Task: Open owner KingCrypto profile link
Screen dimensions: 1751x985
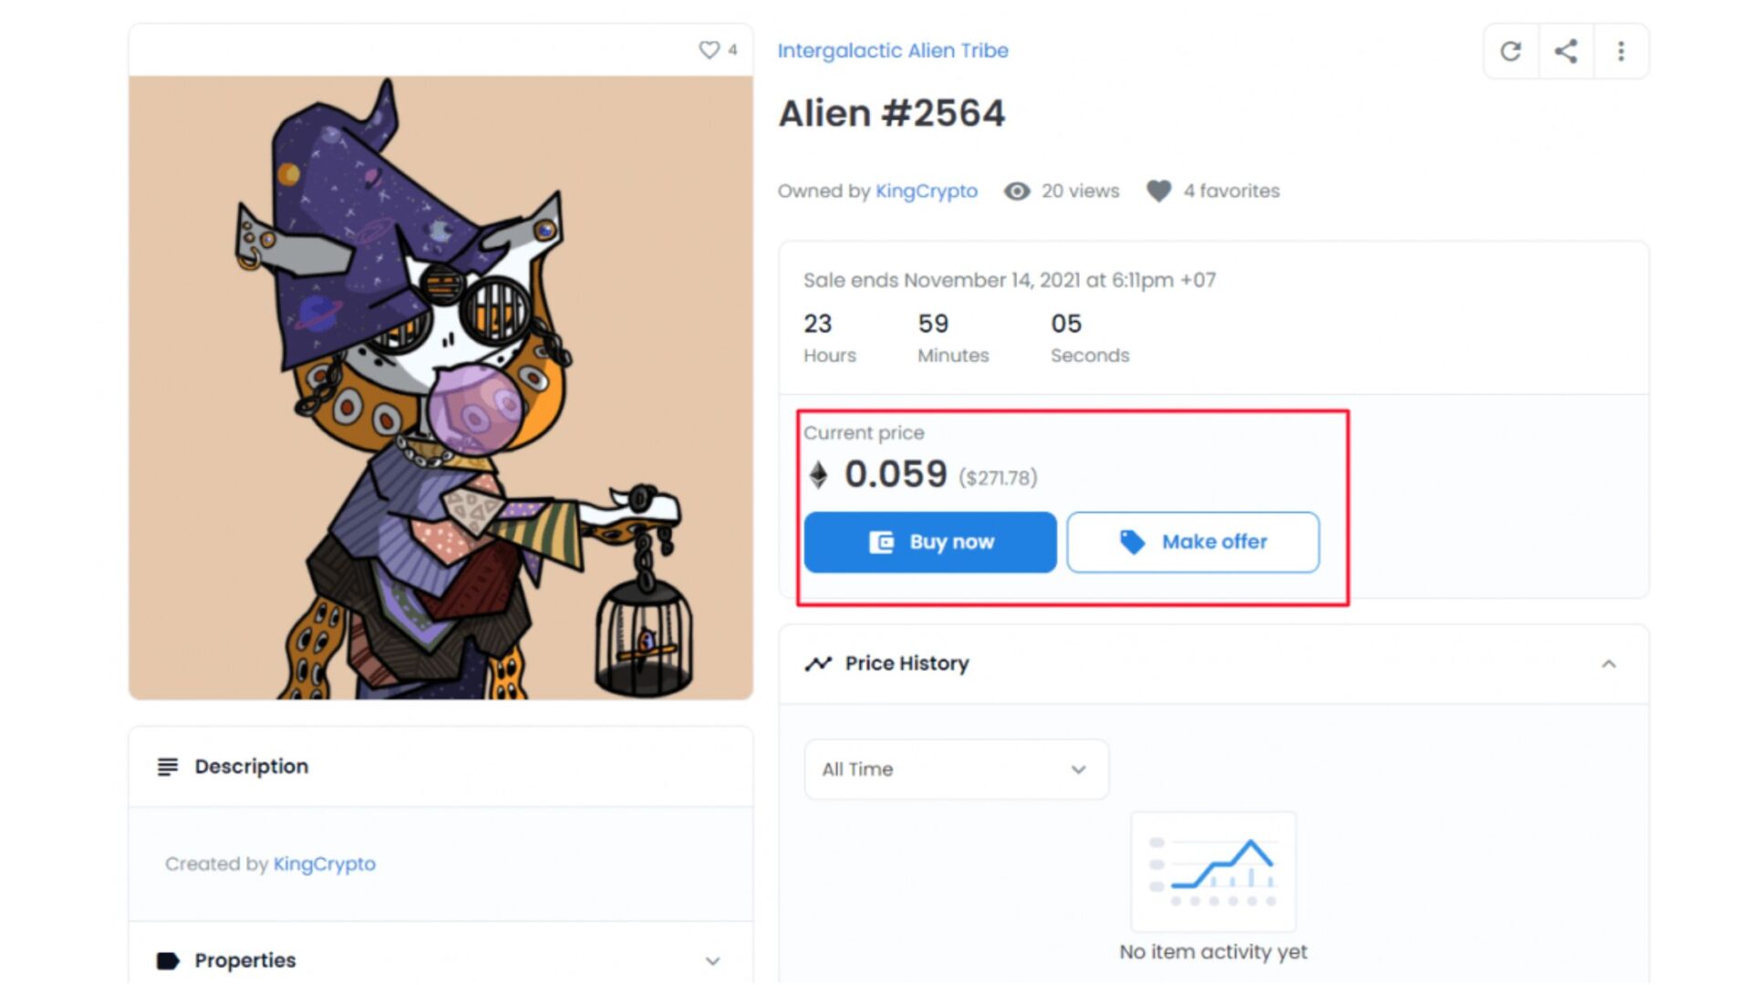Action: tap(926, 192)
